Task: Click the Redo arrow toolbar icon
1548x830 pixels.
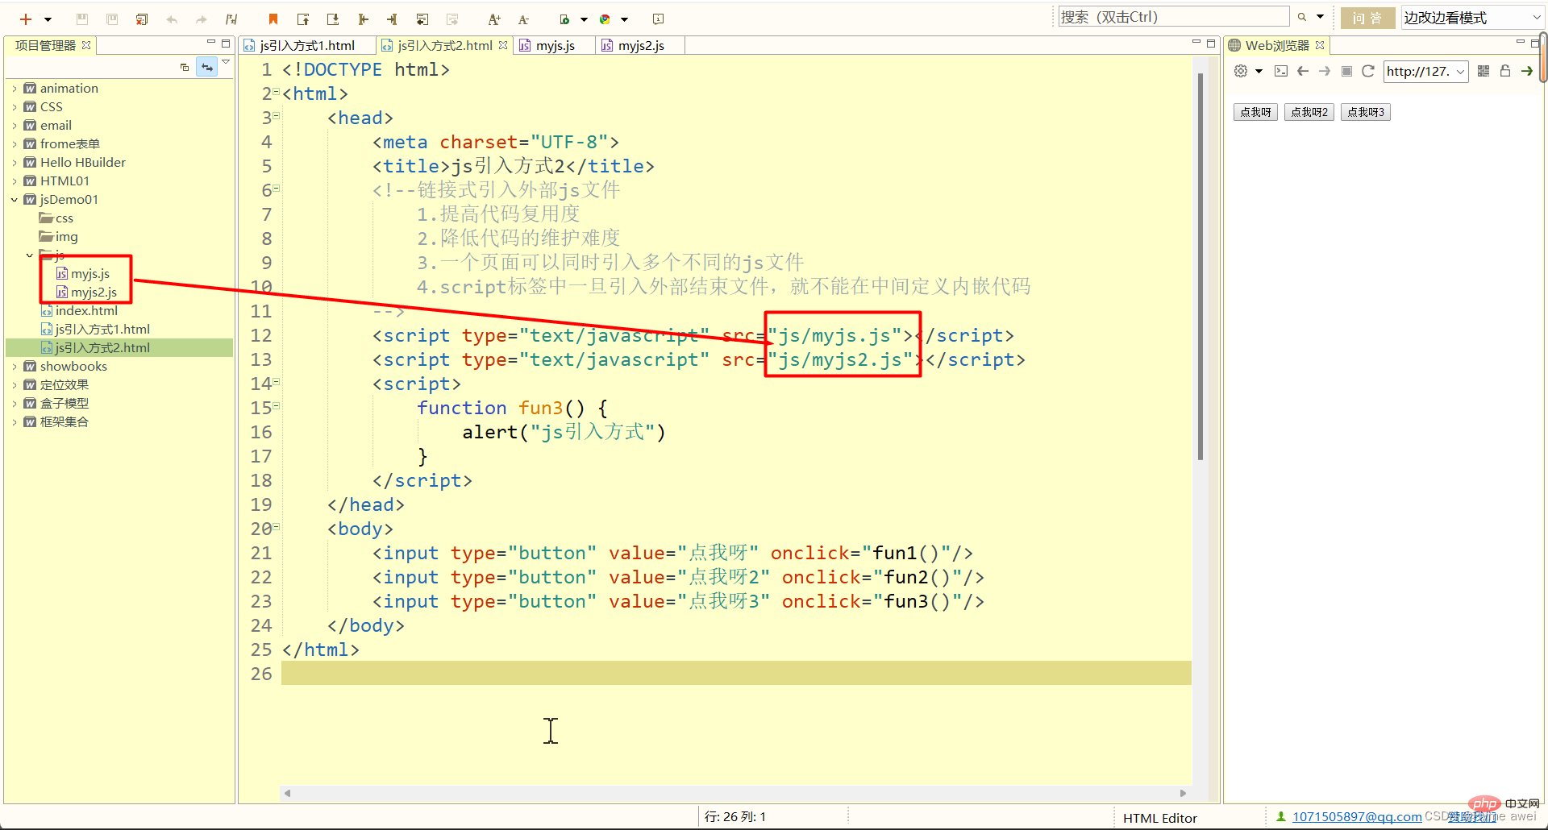Action: pyautogui.click(x=202, y=19)
